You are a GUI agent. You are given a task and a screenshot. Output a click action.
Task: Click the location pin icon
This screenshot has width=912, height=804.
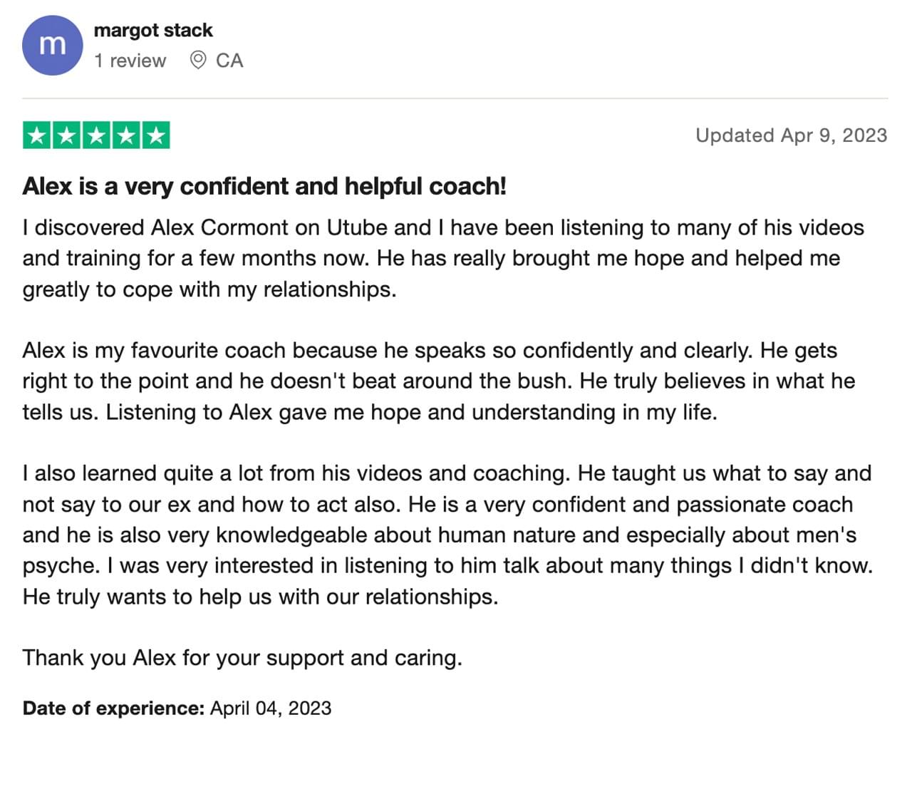pos(198,60)
